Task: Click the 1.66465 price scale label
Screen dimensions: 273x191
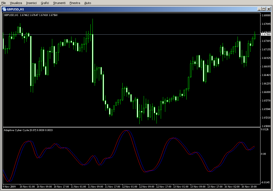Action: point(266,75)
